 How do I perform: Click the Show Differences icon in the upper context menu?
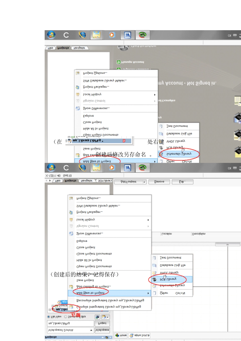tap(78, 108)
